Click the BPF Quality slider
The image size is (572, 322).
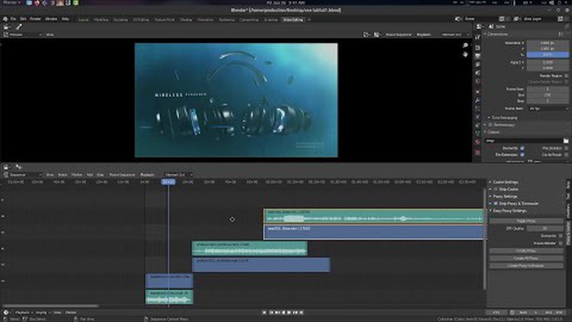pyautogui.click(x=545, y=229)
